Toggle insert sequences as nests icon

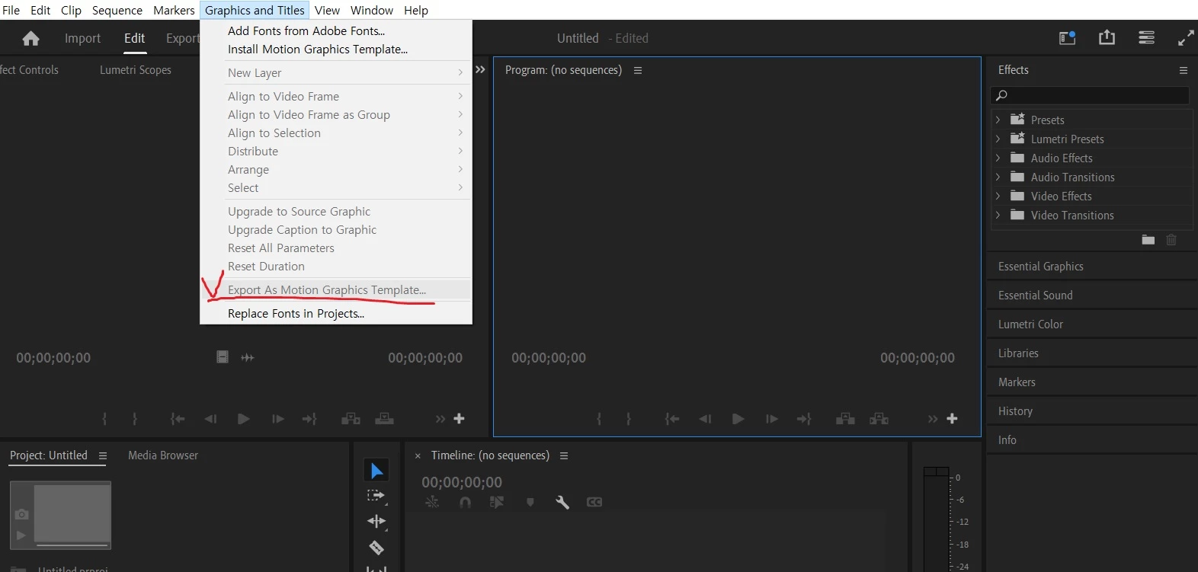[x=432, y=502]
